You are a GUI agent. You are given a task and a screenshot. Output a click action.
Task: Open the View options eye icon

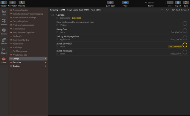coord(125,3)
